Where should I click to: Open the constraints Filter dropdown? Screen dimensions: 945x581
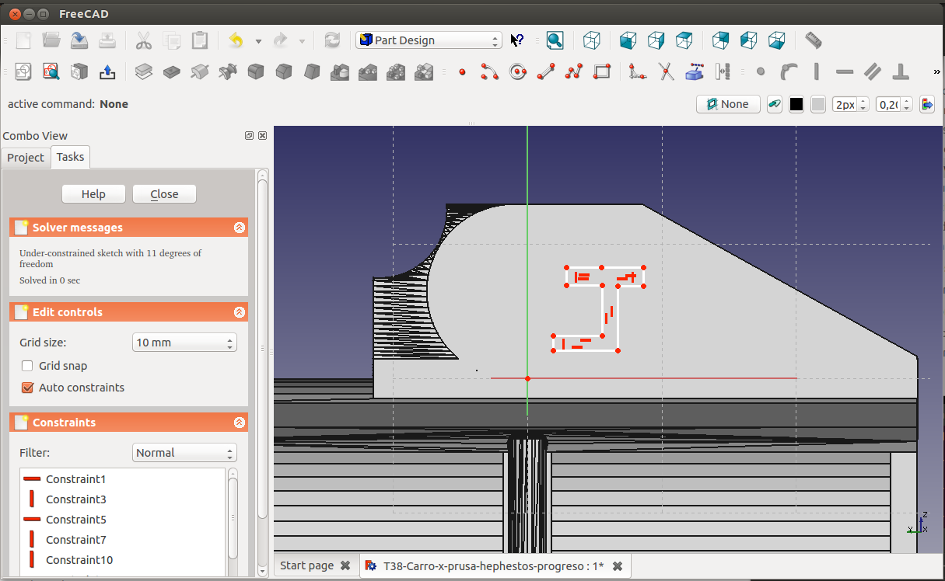pos(184,453)
